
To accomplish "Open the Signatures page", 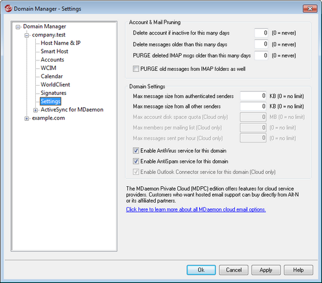I will click(x=54, y=93).
